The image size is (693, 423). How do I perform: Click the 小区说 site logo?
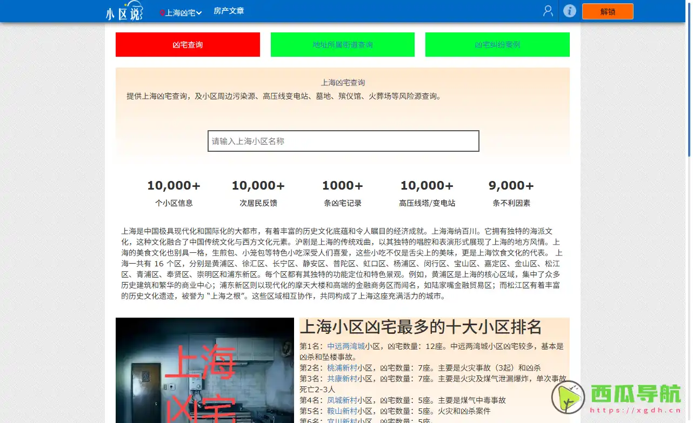pyautogui.click(x=125, y=11)
